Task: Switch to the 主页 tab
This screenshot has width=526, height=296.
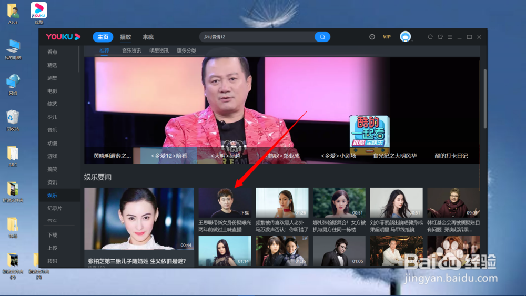Action: pyautogui.click(x=103, y=37)
